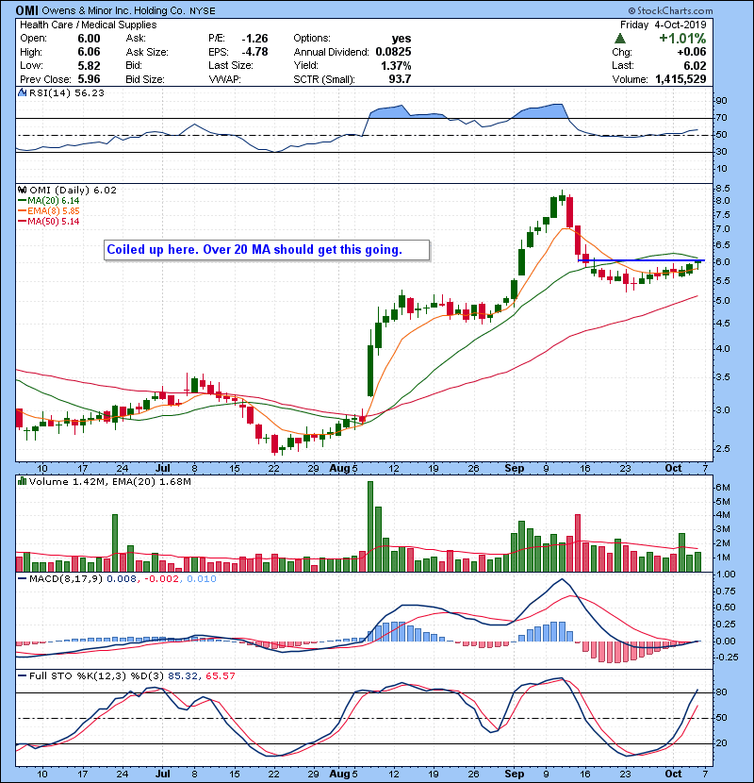Click the tallest green volume bar in early August
This screenshot has height=783, width=754.
pos(370,526)
